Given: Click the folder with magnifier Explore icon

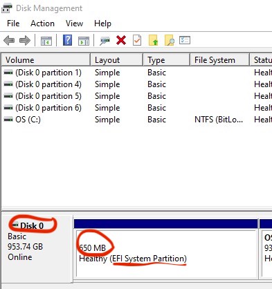Looking at the screenshot, I should tap(170, 40).
